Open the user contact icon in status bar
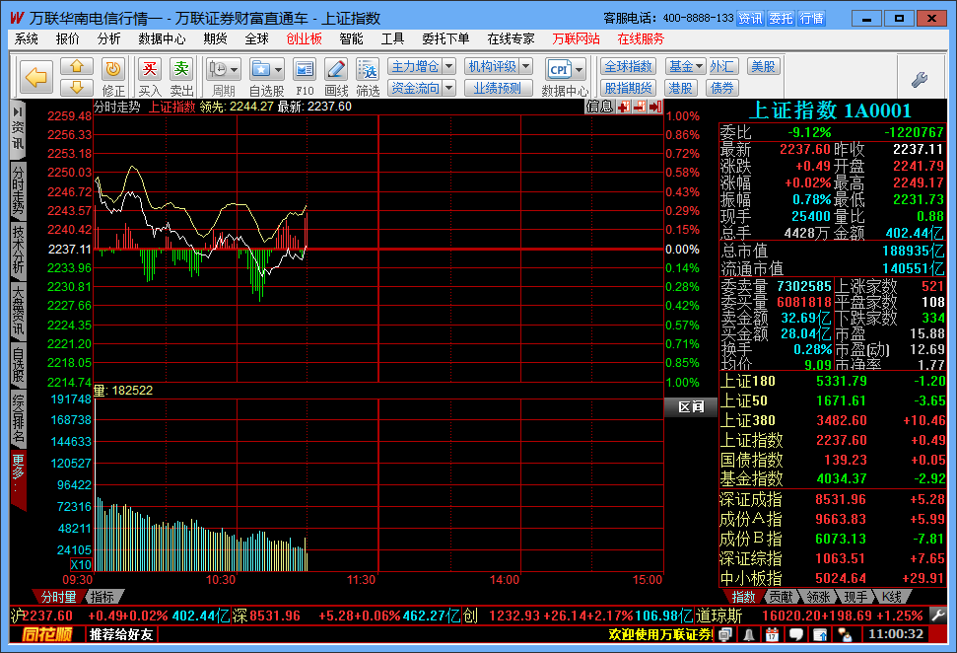Image resolution: width=957 pixels, height=653 pixels. pos(845,634)
